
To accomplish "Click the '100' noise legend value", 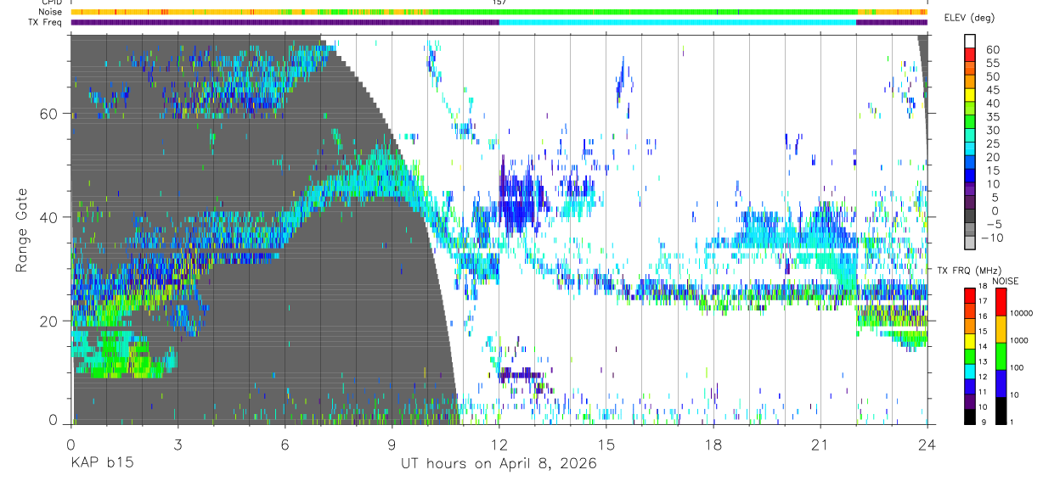I will pyautogui.click(x=1018, y=367).
